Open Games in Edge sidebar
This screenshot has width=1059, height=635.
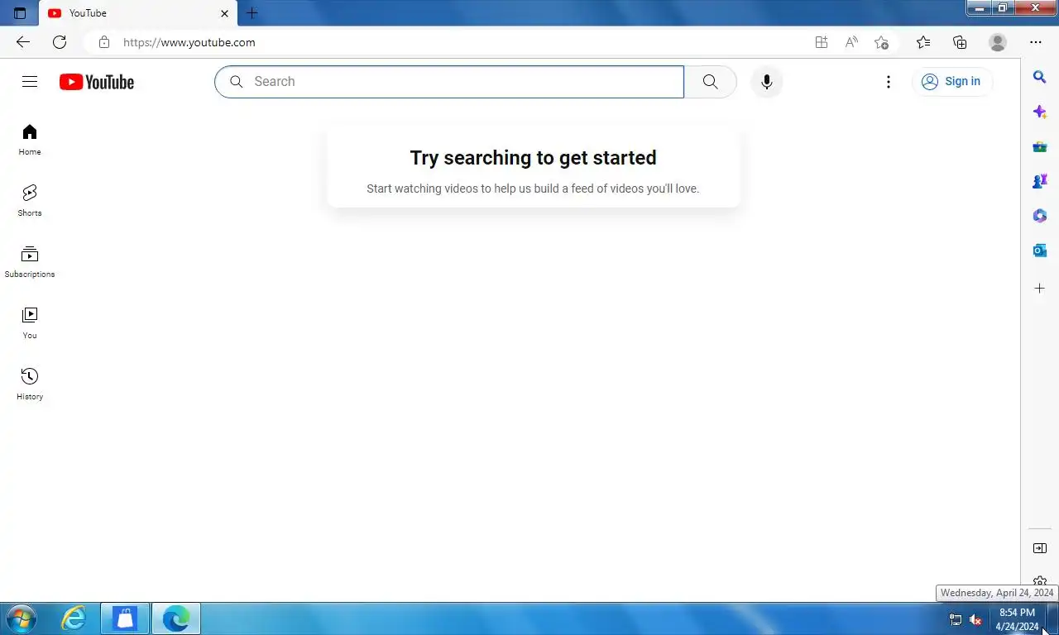[1040, 181]
